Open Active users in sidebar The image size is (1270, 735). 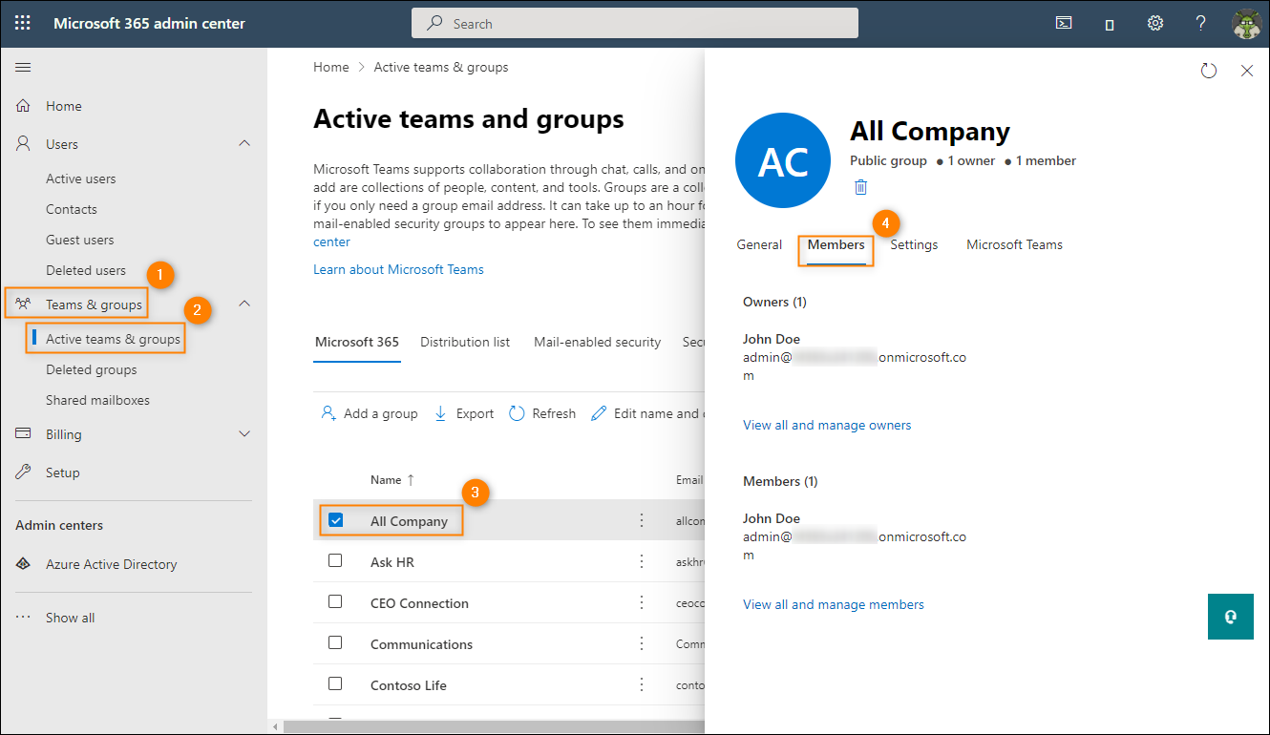coord(81,178)
